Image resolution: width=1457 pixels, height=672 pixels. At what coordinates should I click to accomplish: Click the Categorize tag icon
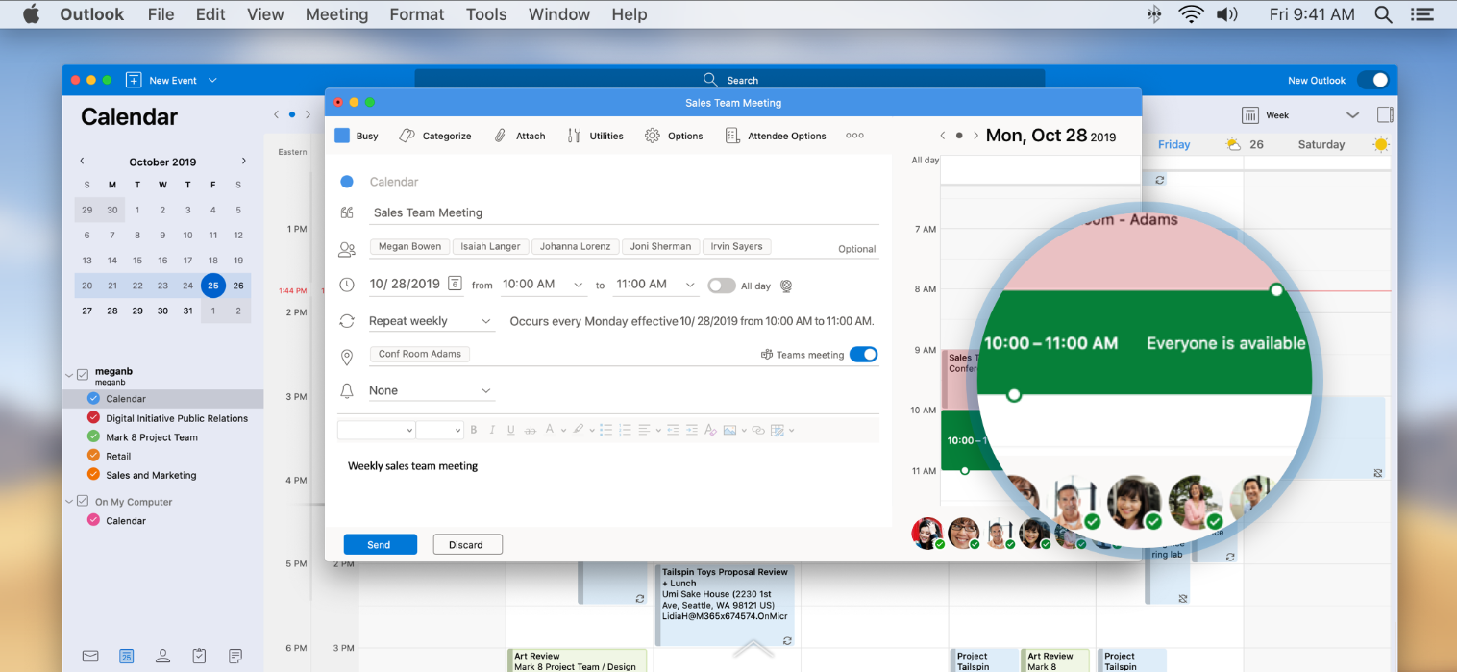click(x=407, y=136)
